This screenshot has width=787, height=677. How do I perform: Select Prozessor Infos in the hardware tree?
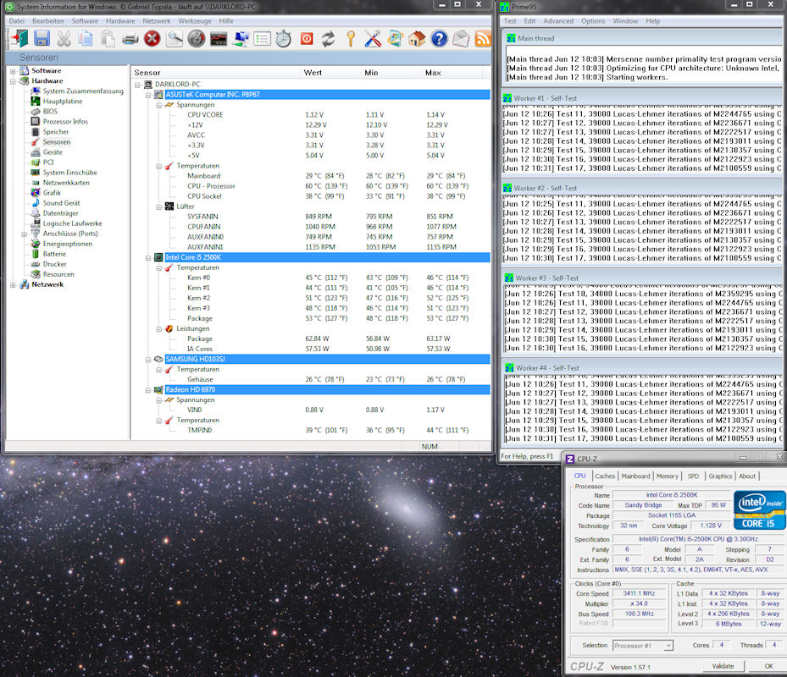[65, 122]
